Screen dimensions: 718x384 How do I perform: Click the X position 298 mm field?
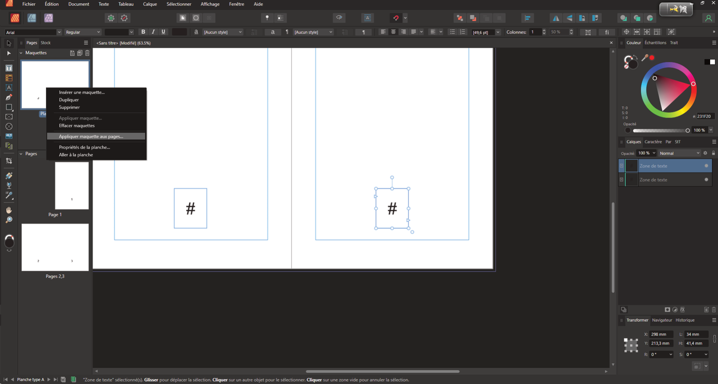[661, 334]
